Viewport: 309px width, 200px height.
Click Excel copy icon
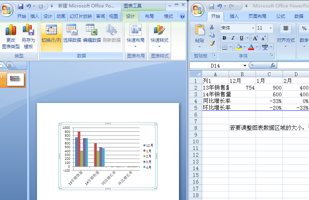212,35
